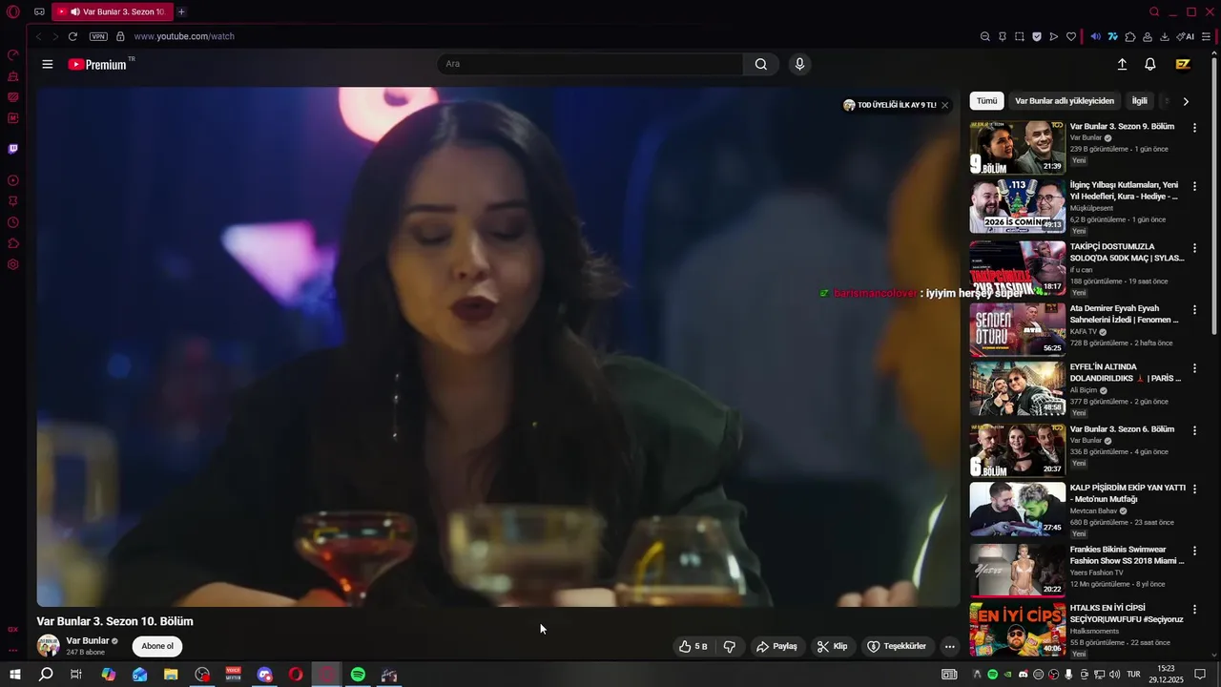Screen dimensions: 1221x687
Task: Open options for KALP PİŞİRDİM video
Action: (x=1194, y=489)
